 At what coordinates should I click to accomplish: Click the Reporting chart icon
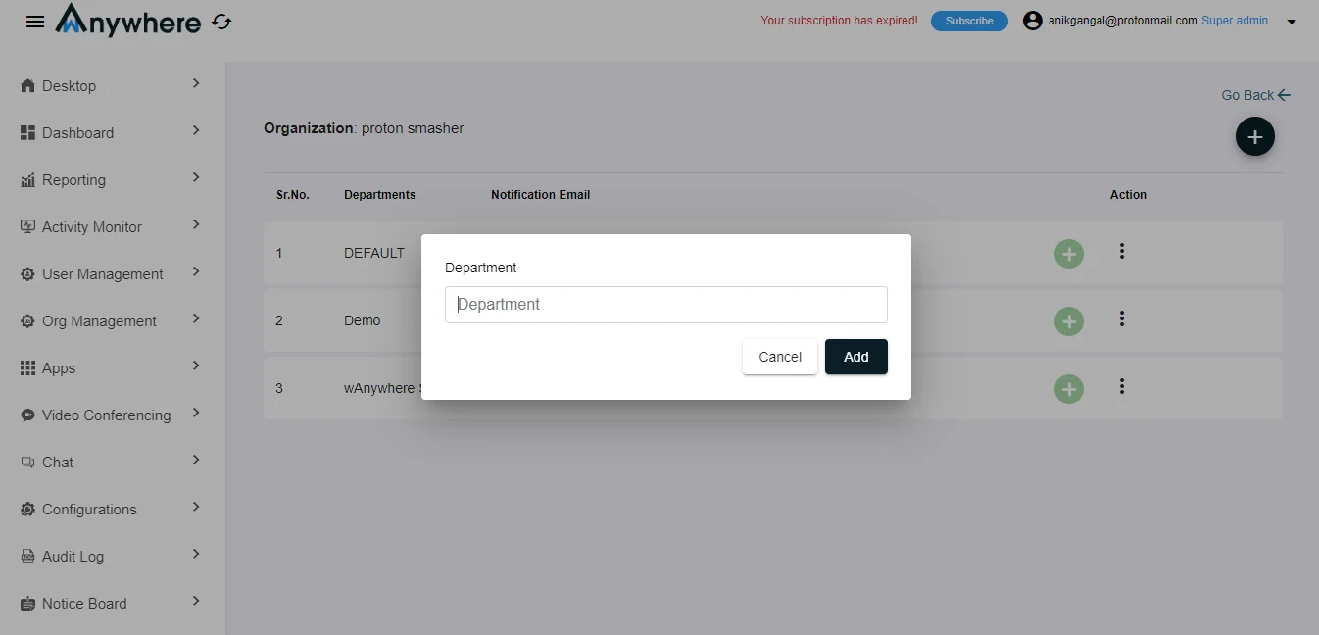[27, 180]
